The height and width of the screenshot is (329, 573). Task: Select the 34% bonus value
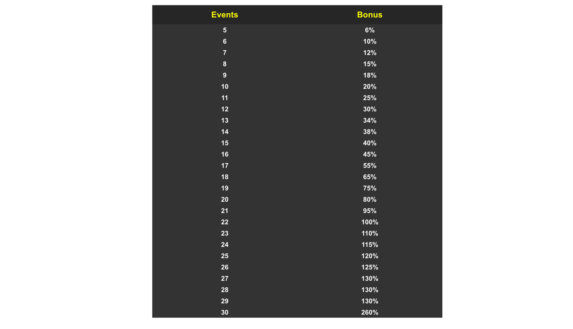(x=369, y=120)
